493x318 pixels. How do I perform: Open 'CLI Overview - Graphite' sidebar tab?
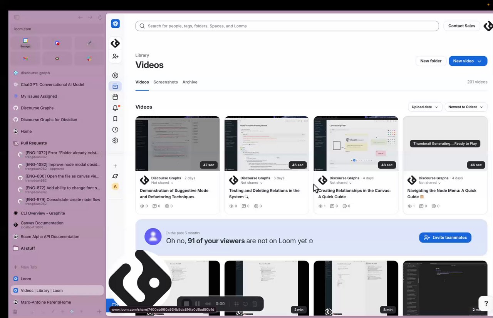(x=57, y=213)
